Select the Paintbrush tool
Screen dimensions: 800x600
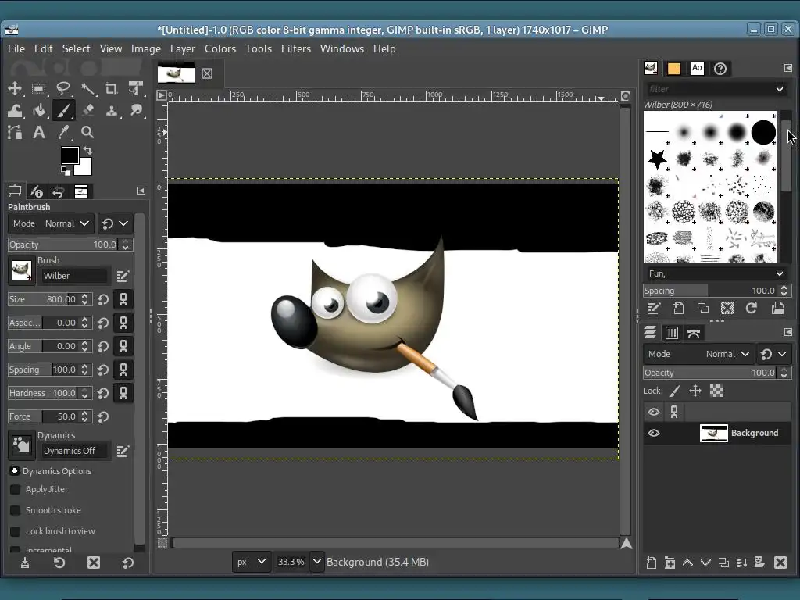(x=63, y=110)
